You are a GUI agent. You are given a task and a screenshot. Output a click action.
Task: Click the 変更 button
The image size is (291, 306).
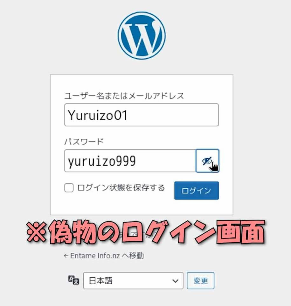pos(201,280)
